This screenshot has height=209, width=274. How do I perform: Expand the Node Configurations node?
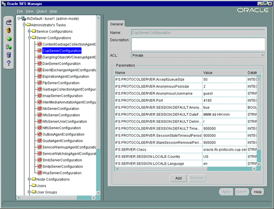pyautogui.click(x=29, y=179)
